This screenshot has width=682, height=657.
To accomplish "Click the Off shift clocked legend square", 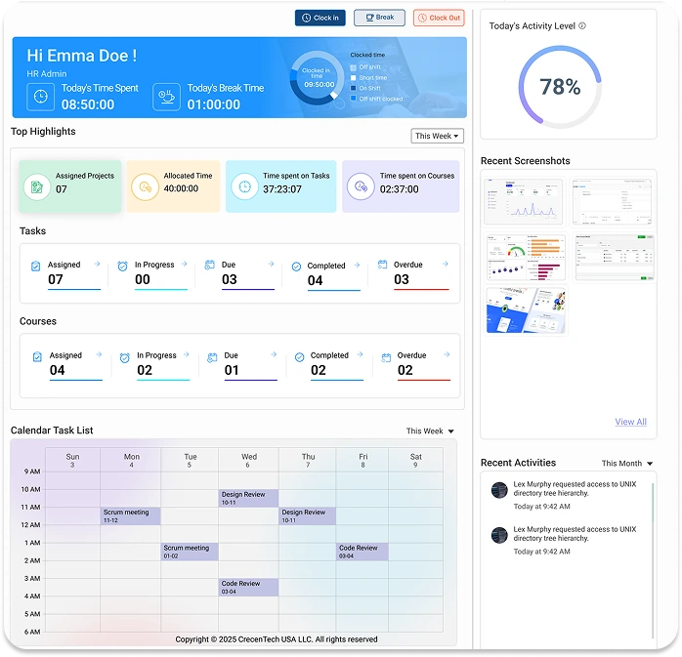I will tap(354, 99).
